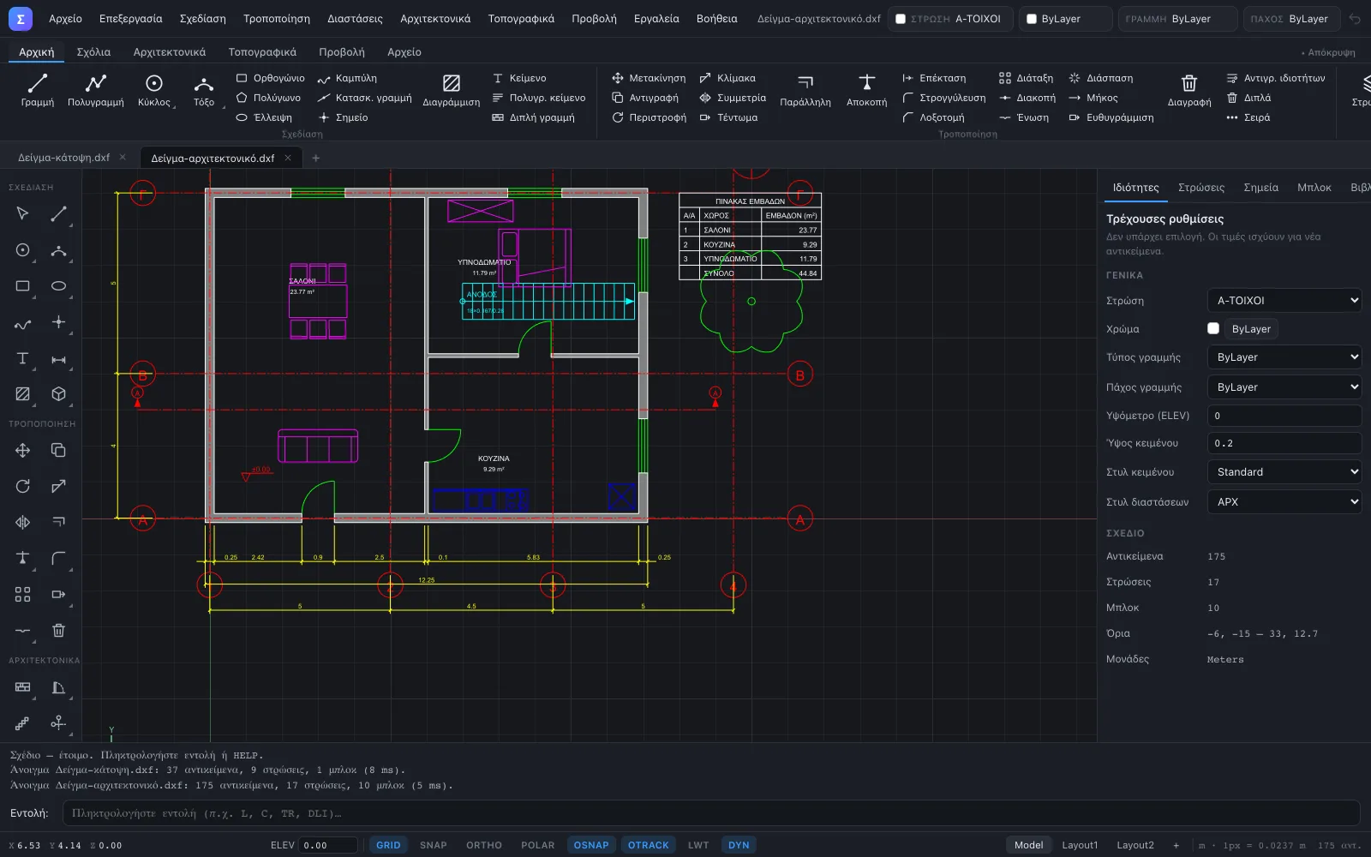Choose the Κείμενο text tool
This screenshot has height=857, width=1371.
tap(519, 78)
